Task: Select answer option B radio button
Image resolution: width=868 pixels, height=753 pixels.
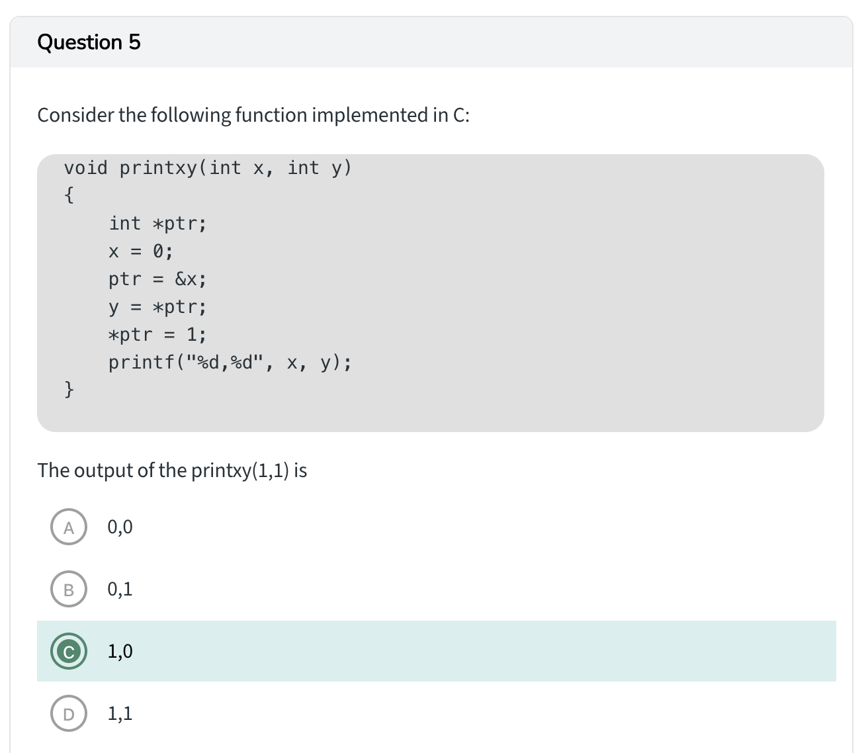Action: pos(69,589)
